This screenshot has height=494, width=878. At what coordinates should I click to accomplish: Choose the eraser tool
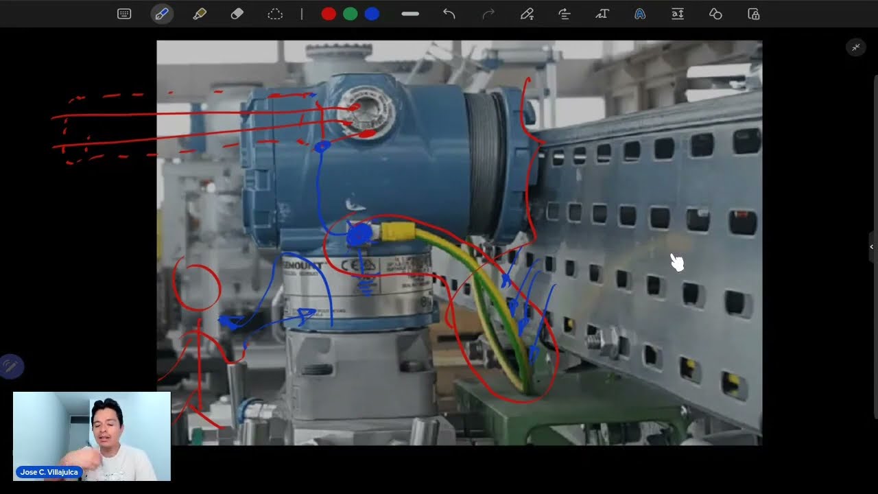pyautogui.click(x=237, y=14)
